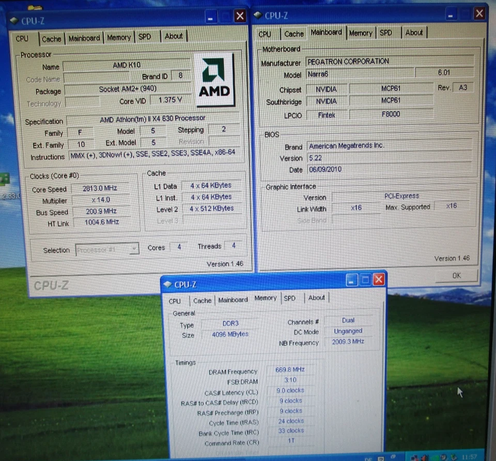Click the Core Speed value 2813.0 MHz
The height and width of the screenshot is (461, 496).
(x=100, y=189)
